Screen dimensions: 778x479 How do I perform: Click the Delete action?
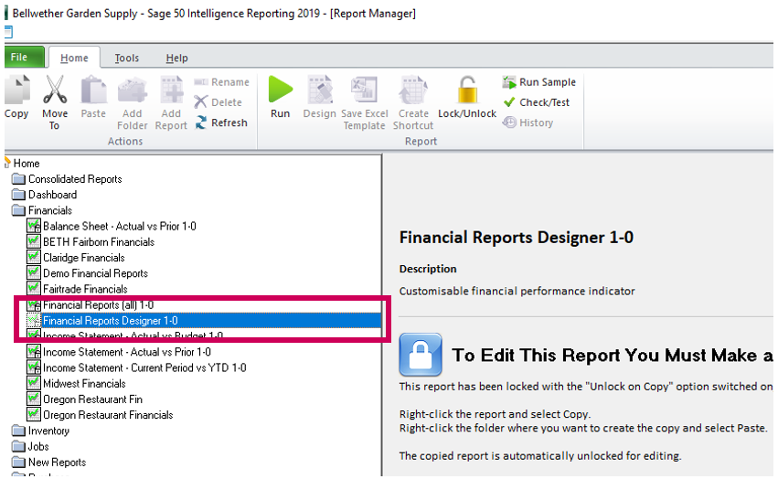pyautogui.click(x=218, y=102)
